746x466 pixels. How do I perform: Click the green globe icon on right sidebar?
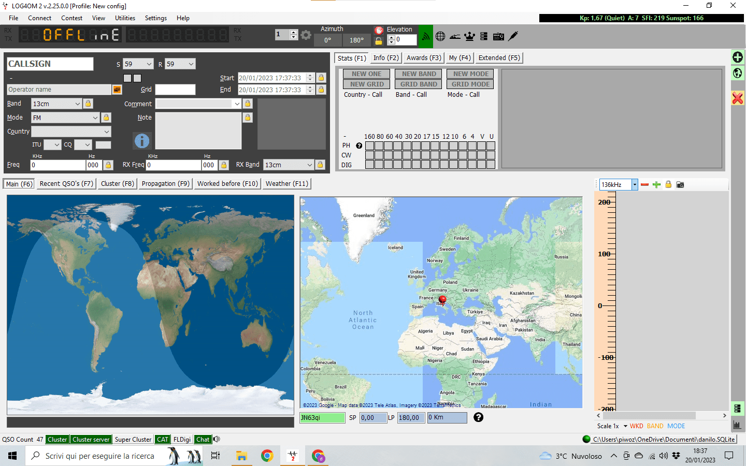point(738,73)
